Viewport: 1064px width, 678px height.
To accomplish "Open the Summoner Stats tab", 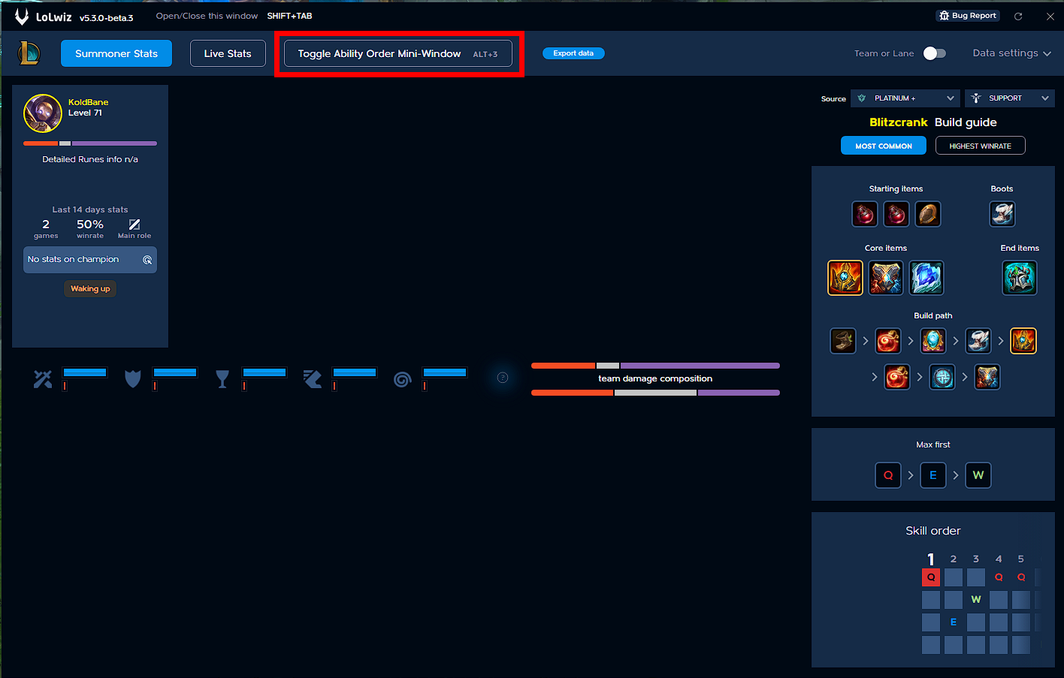I will pyautogui.click(x=116, y=53).
